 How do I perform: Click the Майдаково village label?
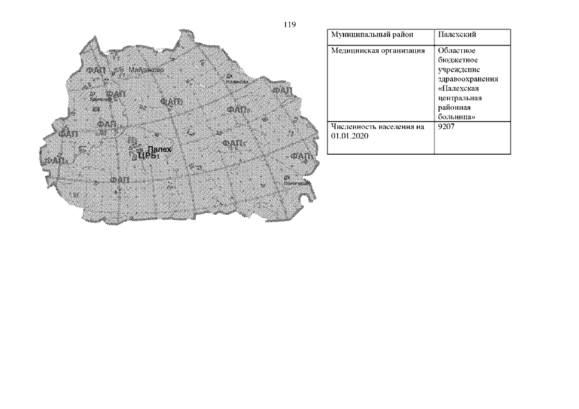click(x=147, y=70)
